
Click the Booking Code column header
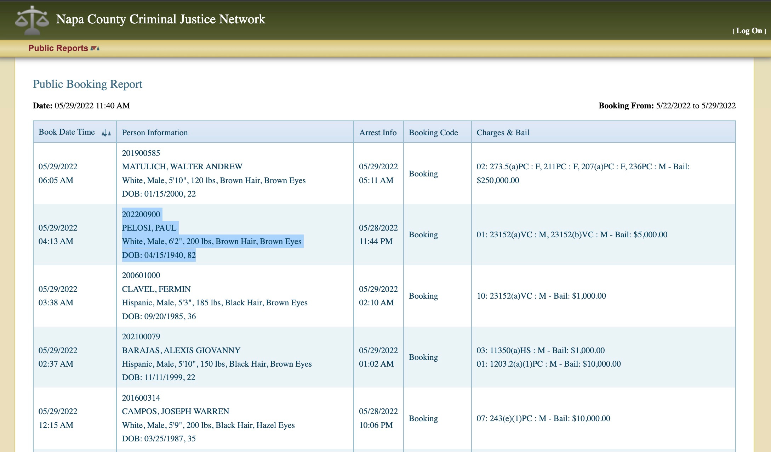[x=433, y=132]
